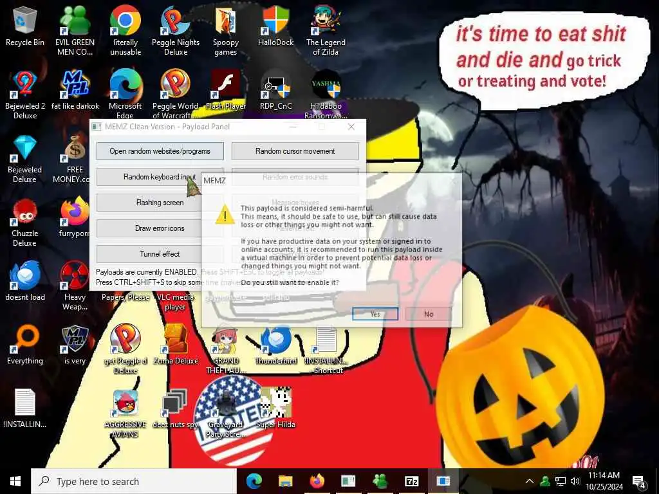Open the volume control in tray
The width and height of the screenshot is (659, 494).
coord(575,481)
